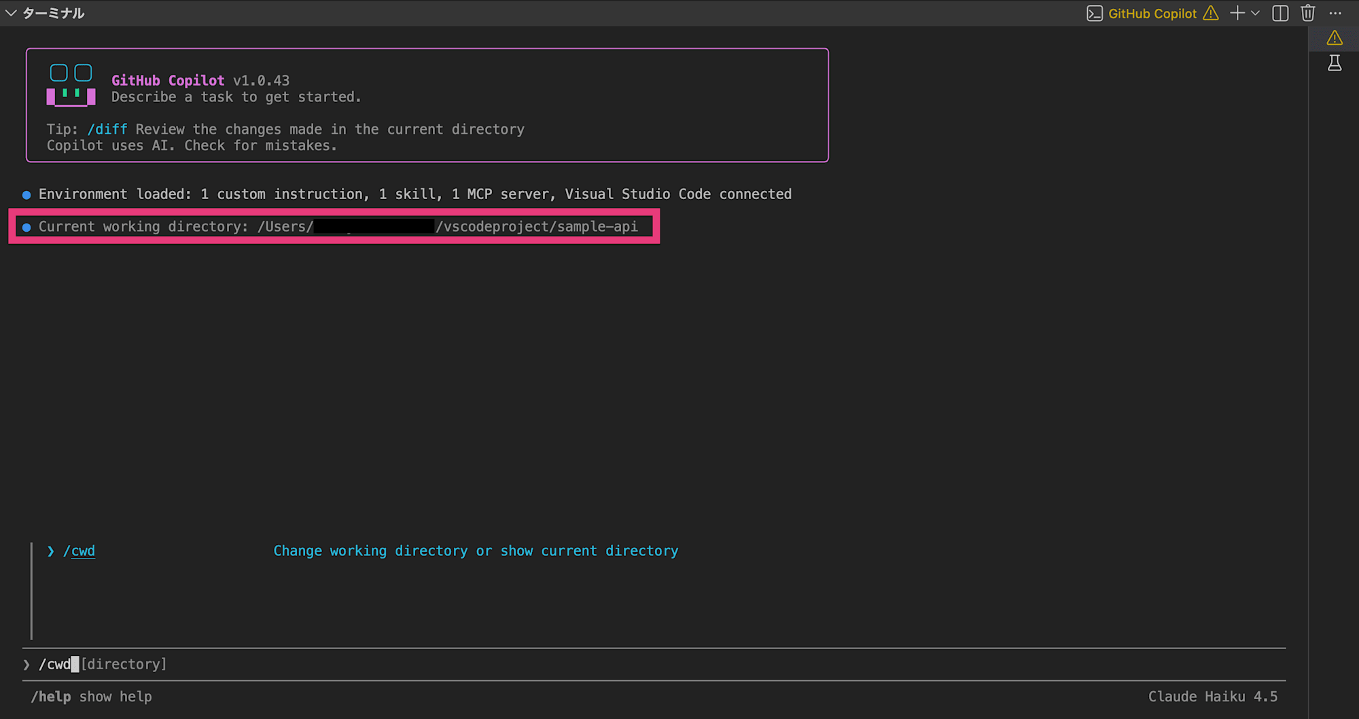This screenshot has height=719, width=1359.
Task: Select the beaker terminal tab in side list
Action: (1335, 63)
